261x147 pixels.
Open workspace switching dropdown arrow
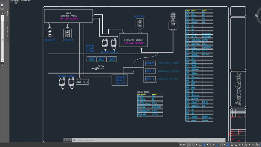point(249,145)
